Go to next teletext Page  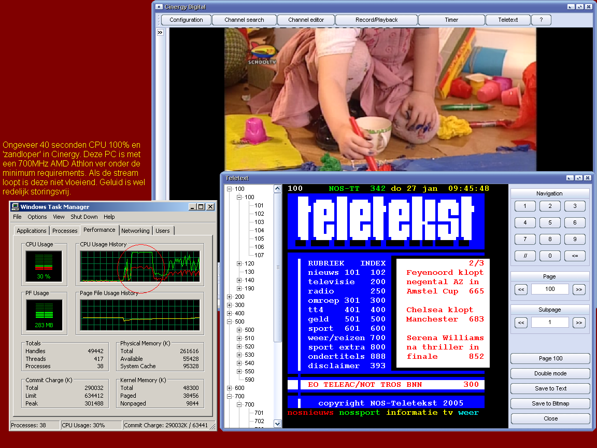[579, 289]
